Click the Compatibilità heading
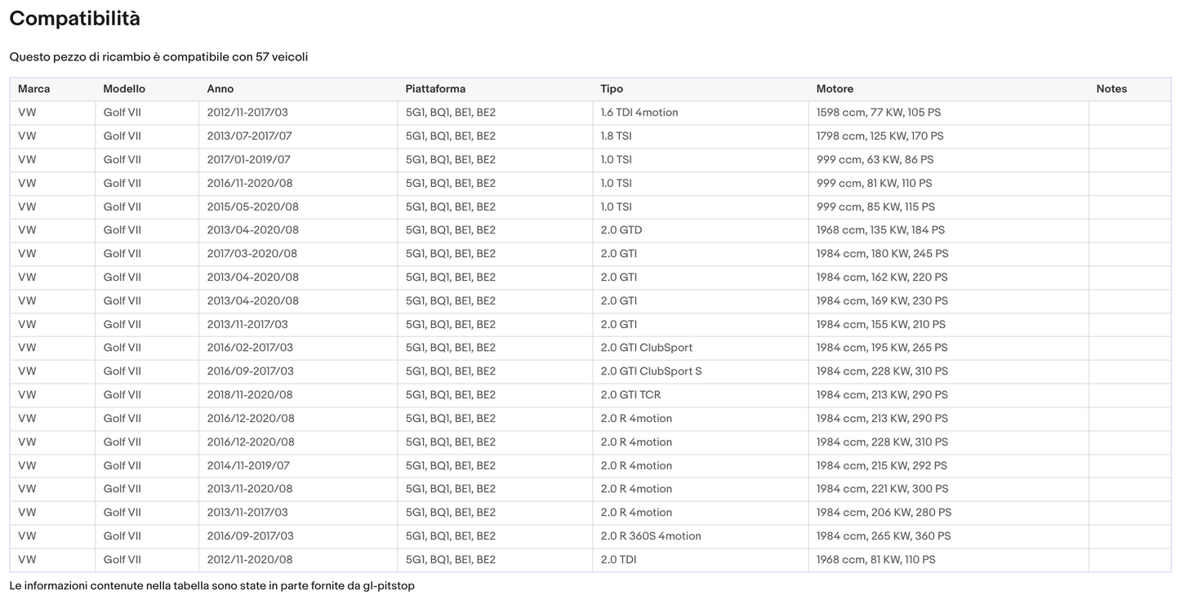 tap(74, 19)
